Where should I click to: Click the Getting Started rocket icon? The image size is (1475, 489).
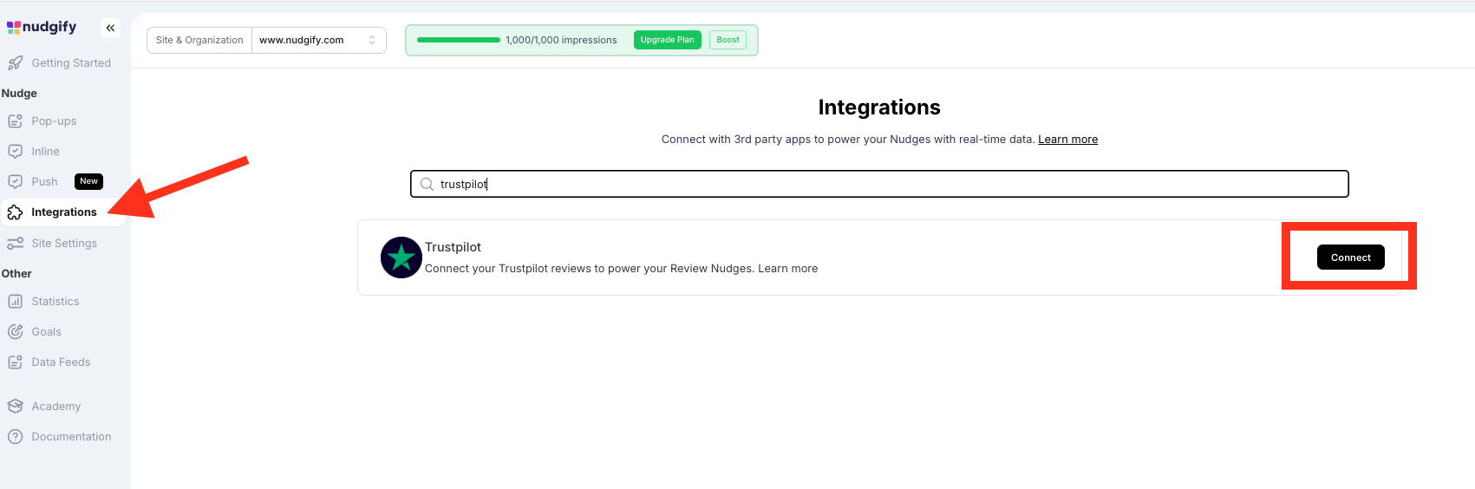tap(15, 62)
